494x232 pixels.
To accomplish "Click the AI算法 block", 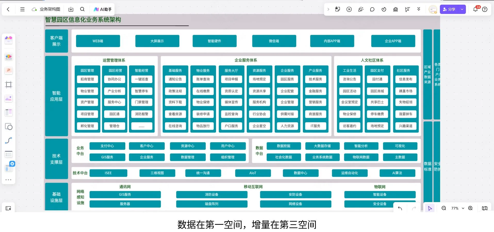I will (x=397, y=173).
